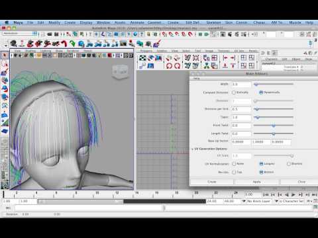
Task: Click the red align-top UV icon
Action: coord(233,65)
